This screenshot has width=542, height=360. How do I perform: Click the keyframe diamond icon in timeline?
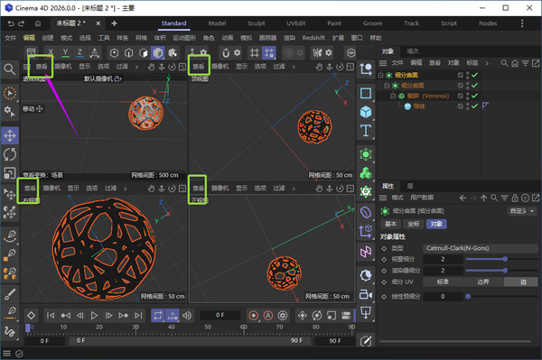pyautogui.click(x=31, y=315)
